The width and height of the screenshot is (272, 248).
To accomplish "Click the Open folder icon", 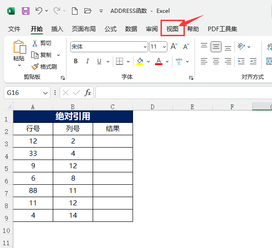I will tap(88, 11).
